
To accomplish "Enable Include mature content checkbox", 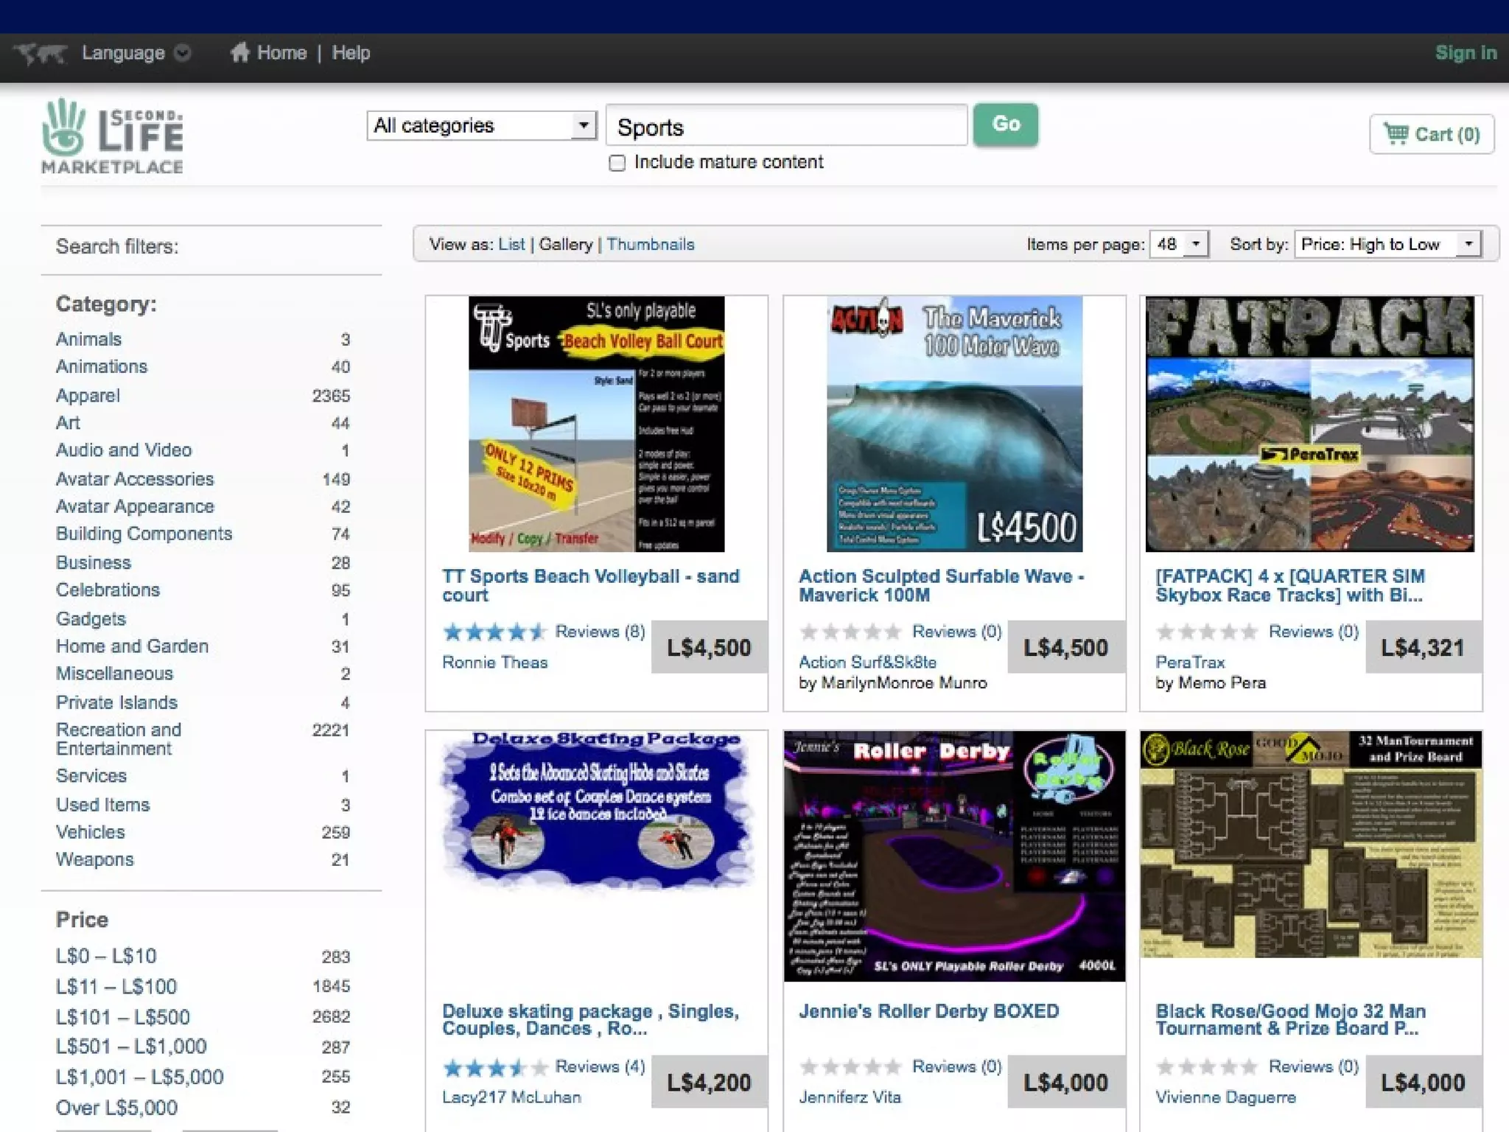I will [x=617, y=163].
